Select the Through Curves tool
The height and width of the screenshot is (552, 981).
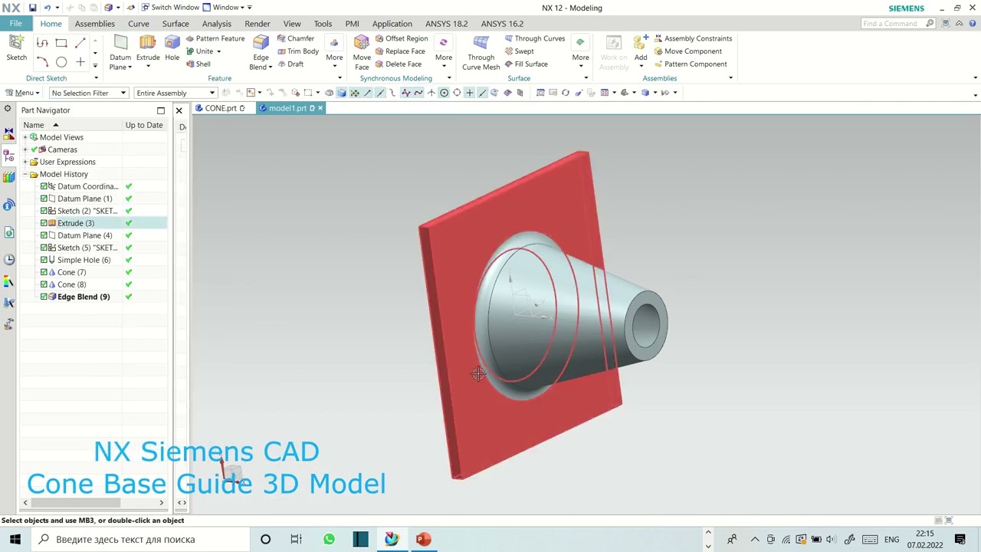pos(534,38)
